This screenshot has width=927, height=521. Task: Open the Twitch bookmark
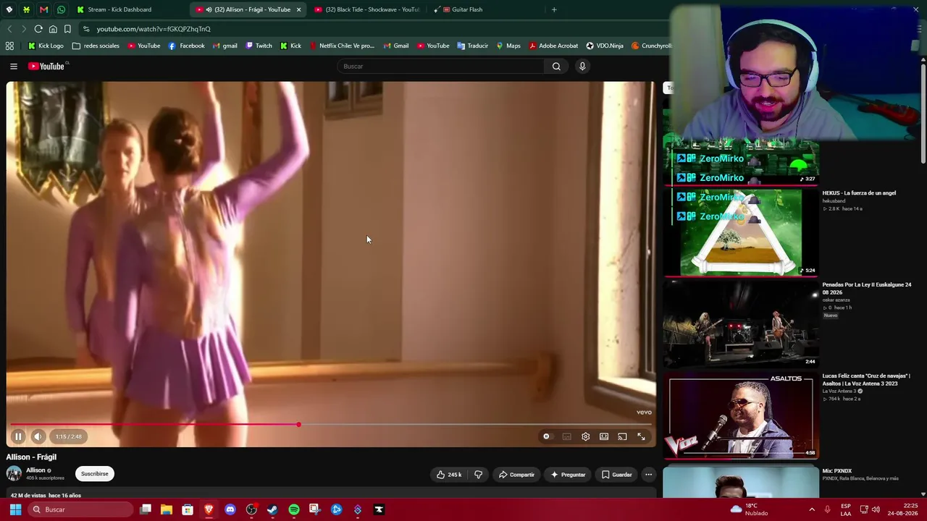click(x=259, y=46)
